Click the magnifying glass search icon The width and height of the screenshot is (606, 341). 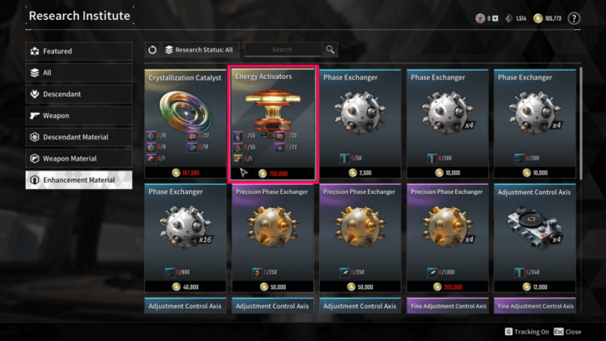[330, 49]
